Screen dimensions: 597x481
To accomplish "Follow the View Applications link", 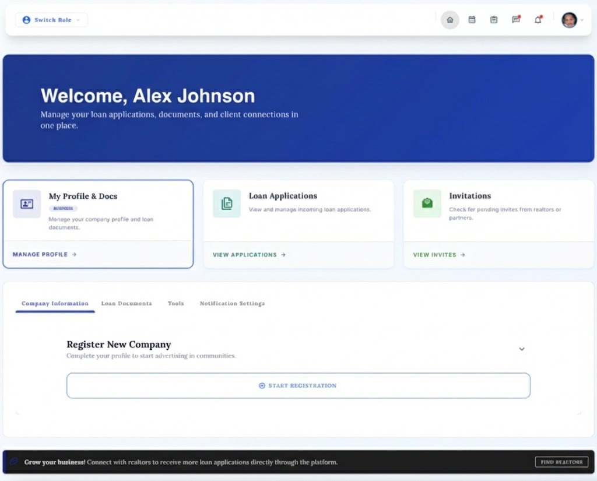I will (x=249, y=255).
